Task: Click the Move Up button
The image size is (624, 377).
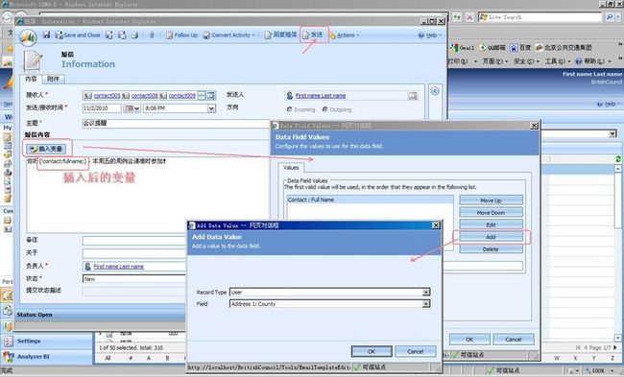Action: [491, 200]
